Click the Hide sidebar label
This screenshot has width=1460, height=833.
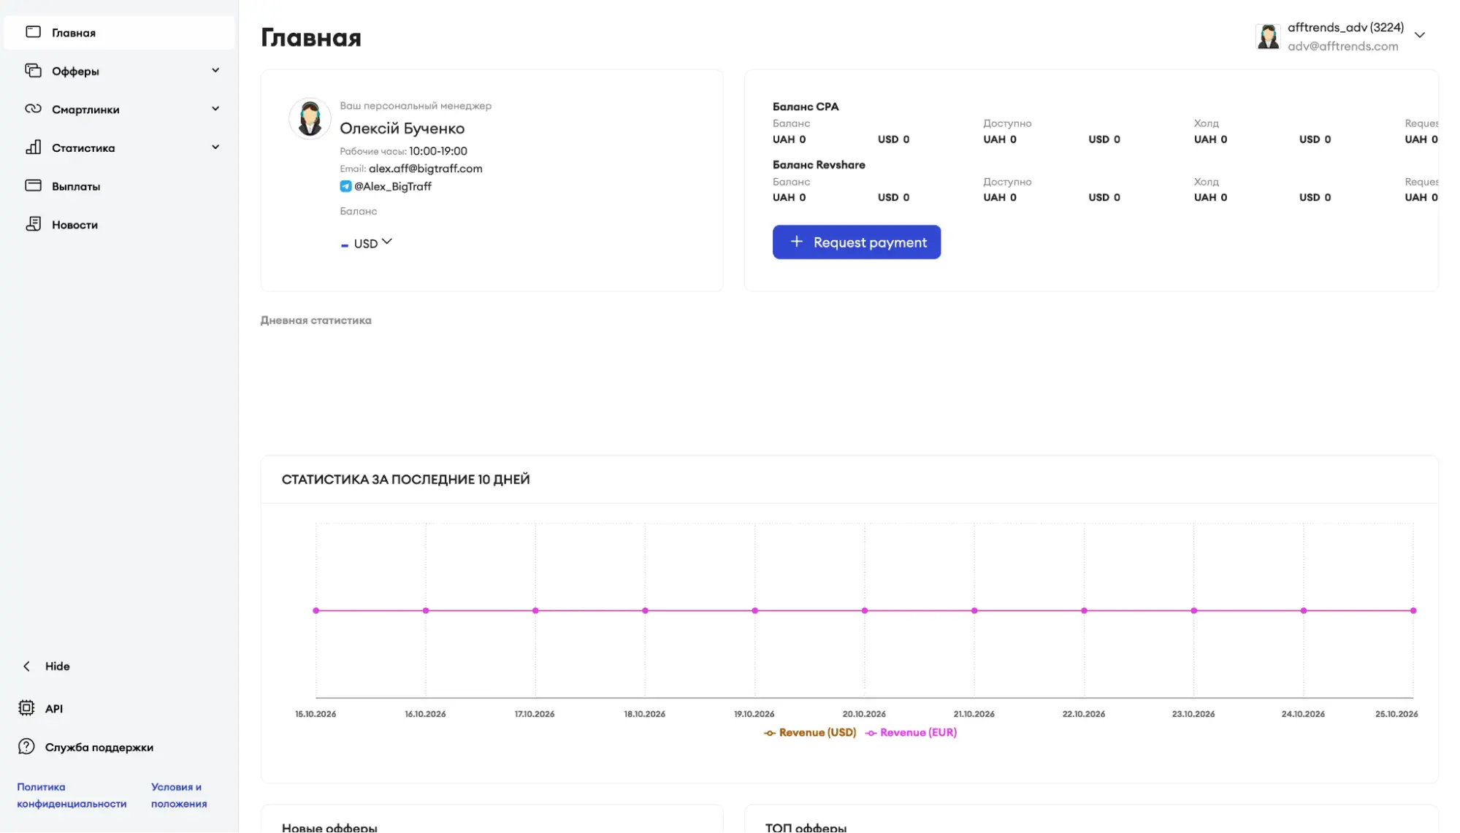tap(58, 667)
